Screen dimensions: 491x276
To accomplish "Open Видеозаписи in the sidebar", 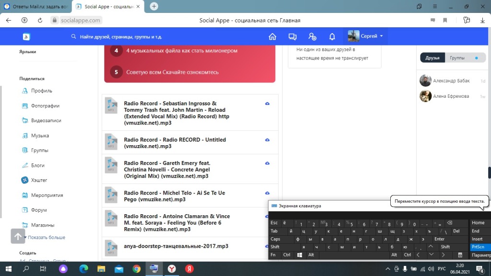I will [x=46, y=120].
